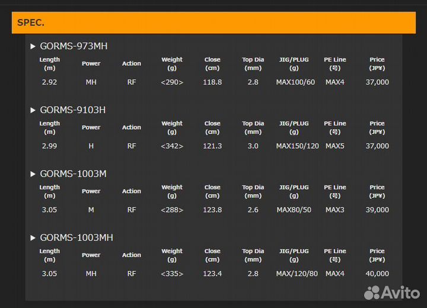The image size is (427, 308).
Task: Click jig weight MAX/120/80
Action: pyautogui.click(x=297, y=274)
